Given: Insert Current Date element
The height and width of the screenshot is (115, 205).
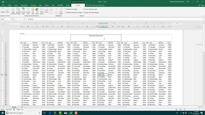Looking at the screenshot, I should (x=23, y=11).
